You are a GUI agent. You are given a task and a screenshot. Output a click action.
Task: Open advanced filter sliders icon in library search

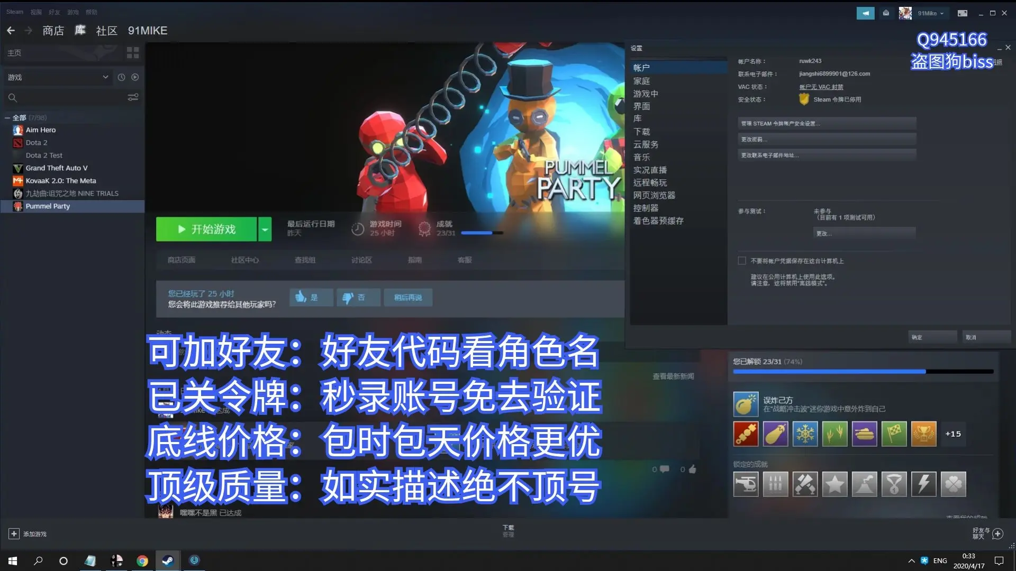point(133,97)
